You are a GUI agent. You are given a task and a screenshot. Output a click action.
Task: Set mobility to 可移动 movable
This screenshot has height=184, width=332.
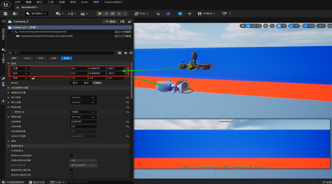tap(97, 83)
